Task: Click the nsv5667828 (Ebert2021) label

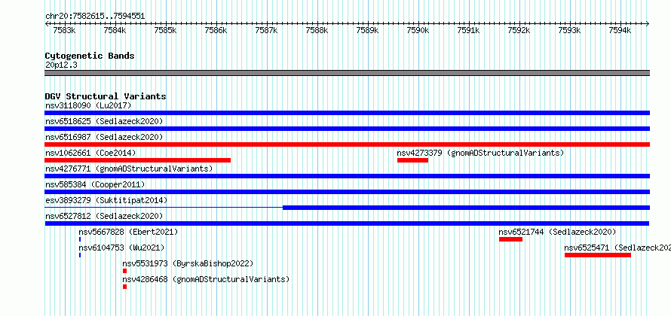Action: pos(128,232)
